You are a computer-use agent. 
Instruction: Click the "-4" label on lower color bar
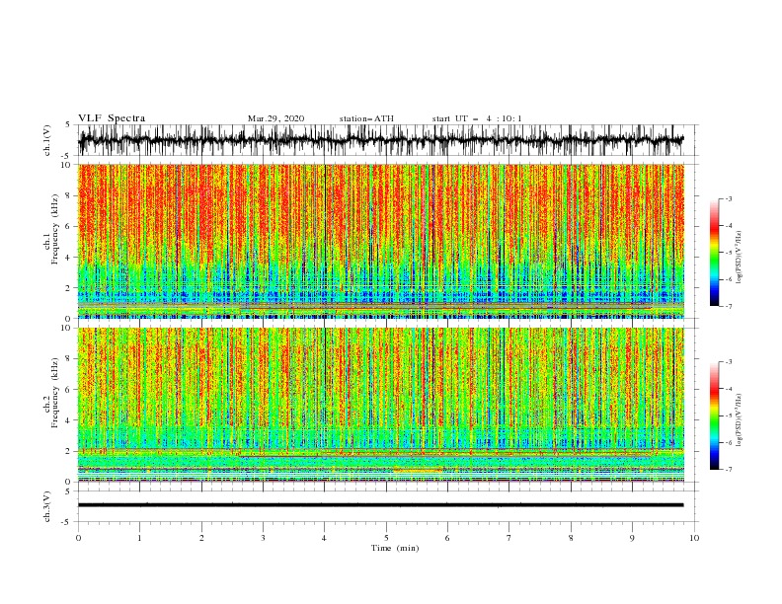[x=729, y=389]
